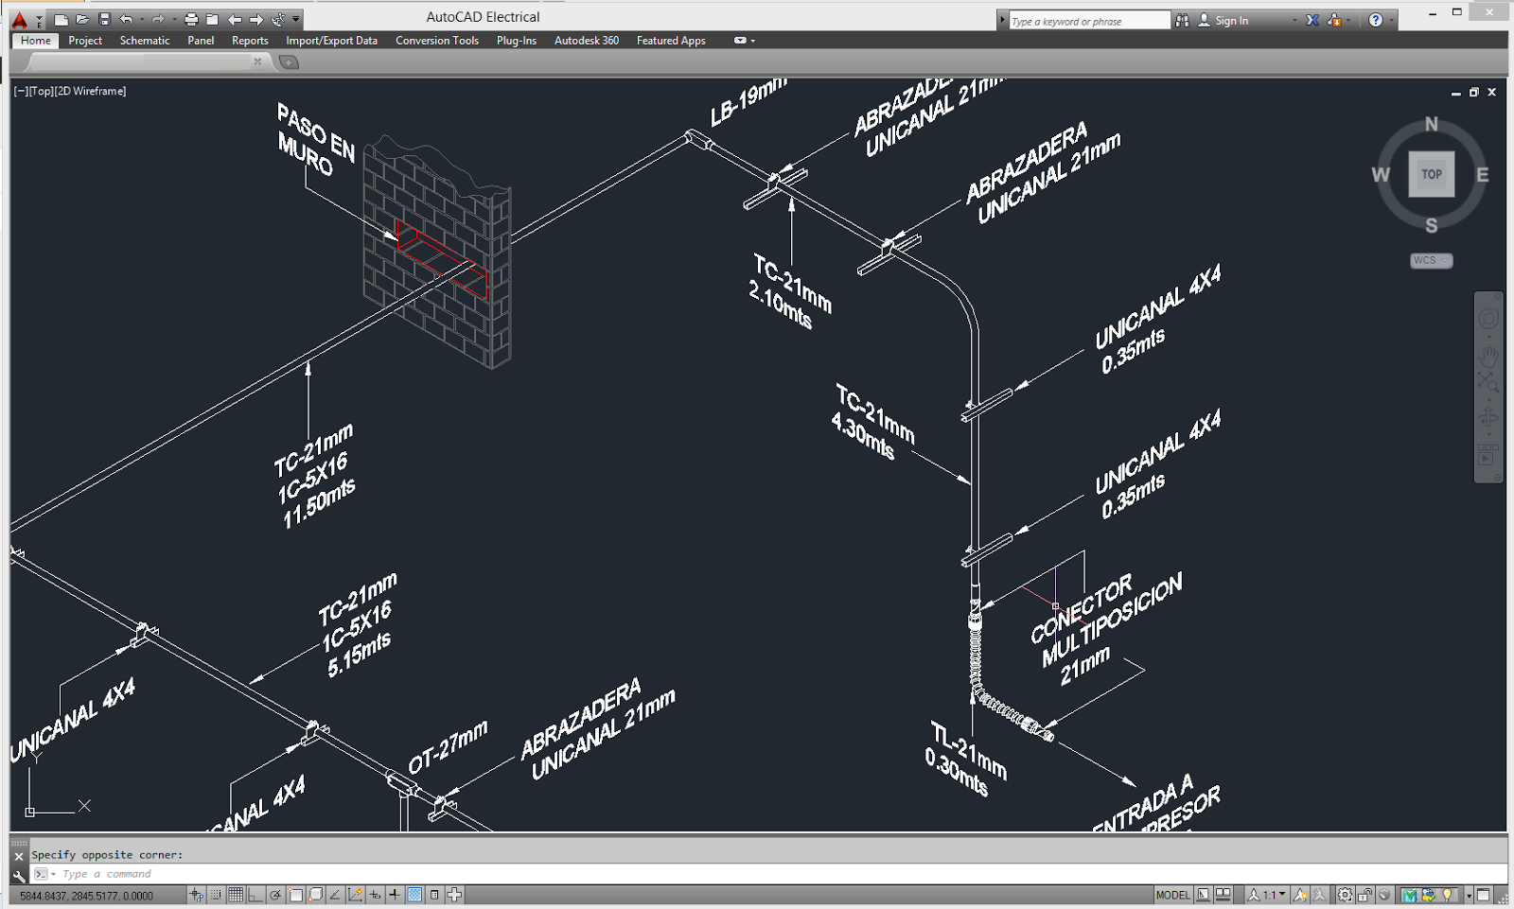1514x909 pixels.
Task: Open the workspace switching gear icon
Action: coord(1344,894)
